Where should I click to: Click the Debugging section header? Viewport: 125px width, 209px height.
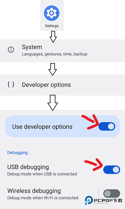tap(17, 152)
